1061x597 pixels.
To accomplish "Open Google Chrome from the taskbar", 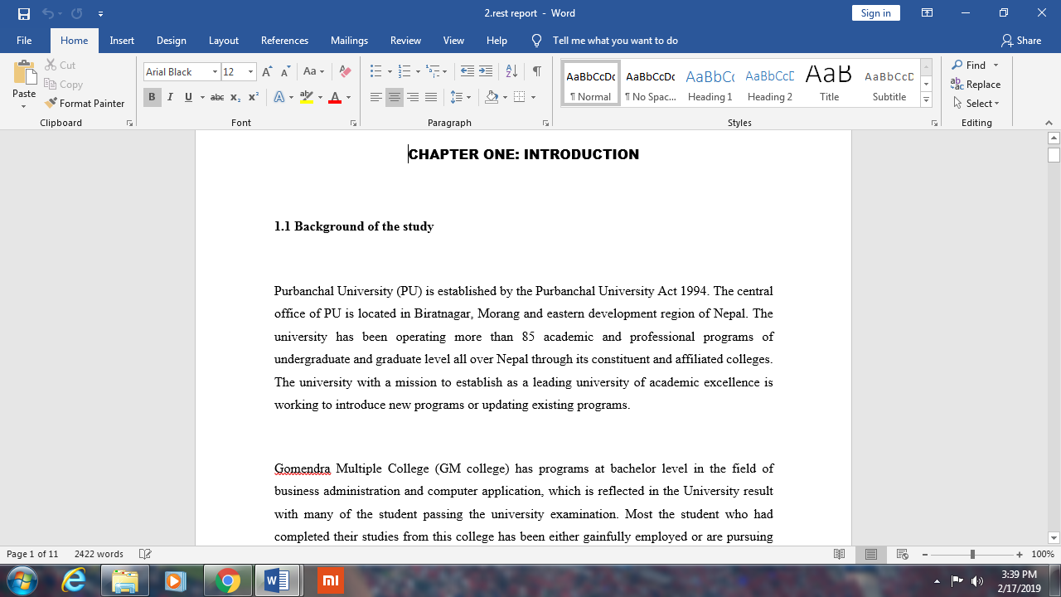I will 226,580.
